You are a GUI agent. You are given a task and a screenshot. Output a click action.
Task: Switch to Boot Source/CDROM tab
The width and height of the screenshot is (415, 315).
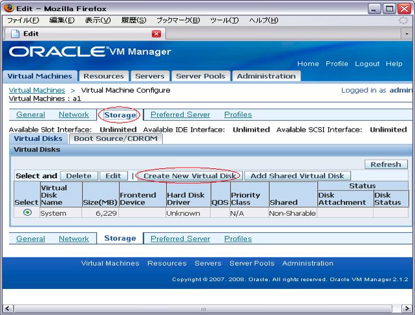[116, 138]
